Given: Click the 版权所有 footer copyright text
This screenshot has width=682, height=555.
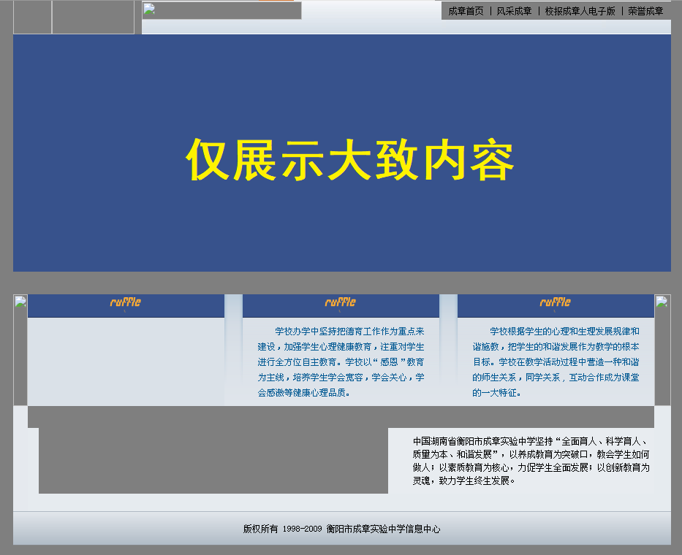Looking at the screenshot, I should coord(341,529).
